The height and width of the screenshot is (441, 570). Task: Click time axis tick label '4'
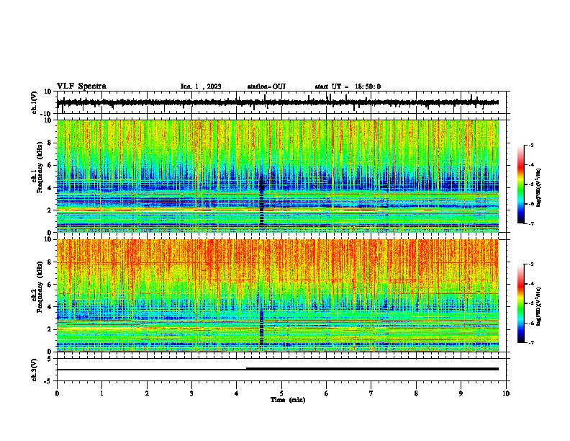click(237, 393)
